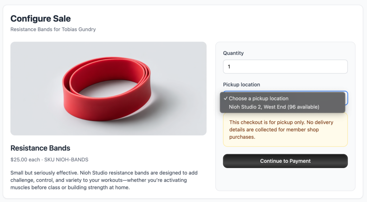Click the $25.00 each price text

pos(25,159)
